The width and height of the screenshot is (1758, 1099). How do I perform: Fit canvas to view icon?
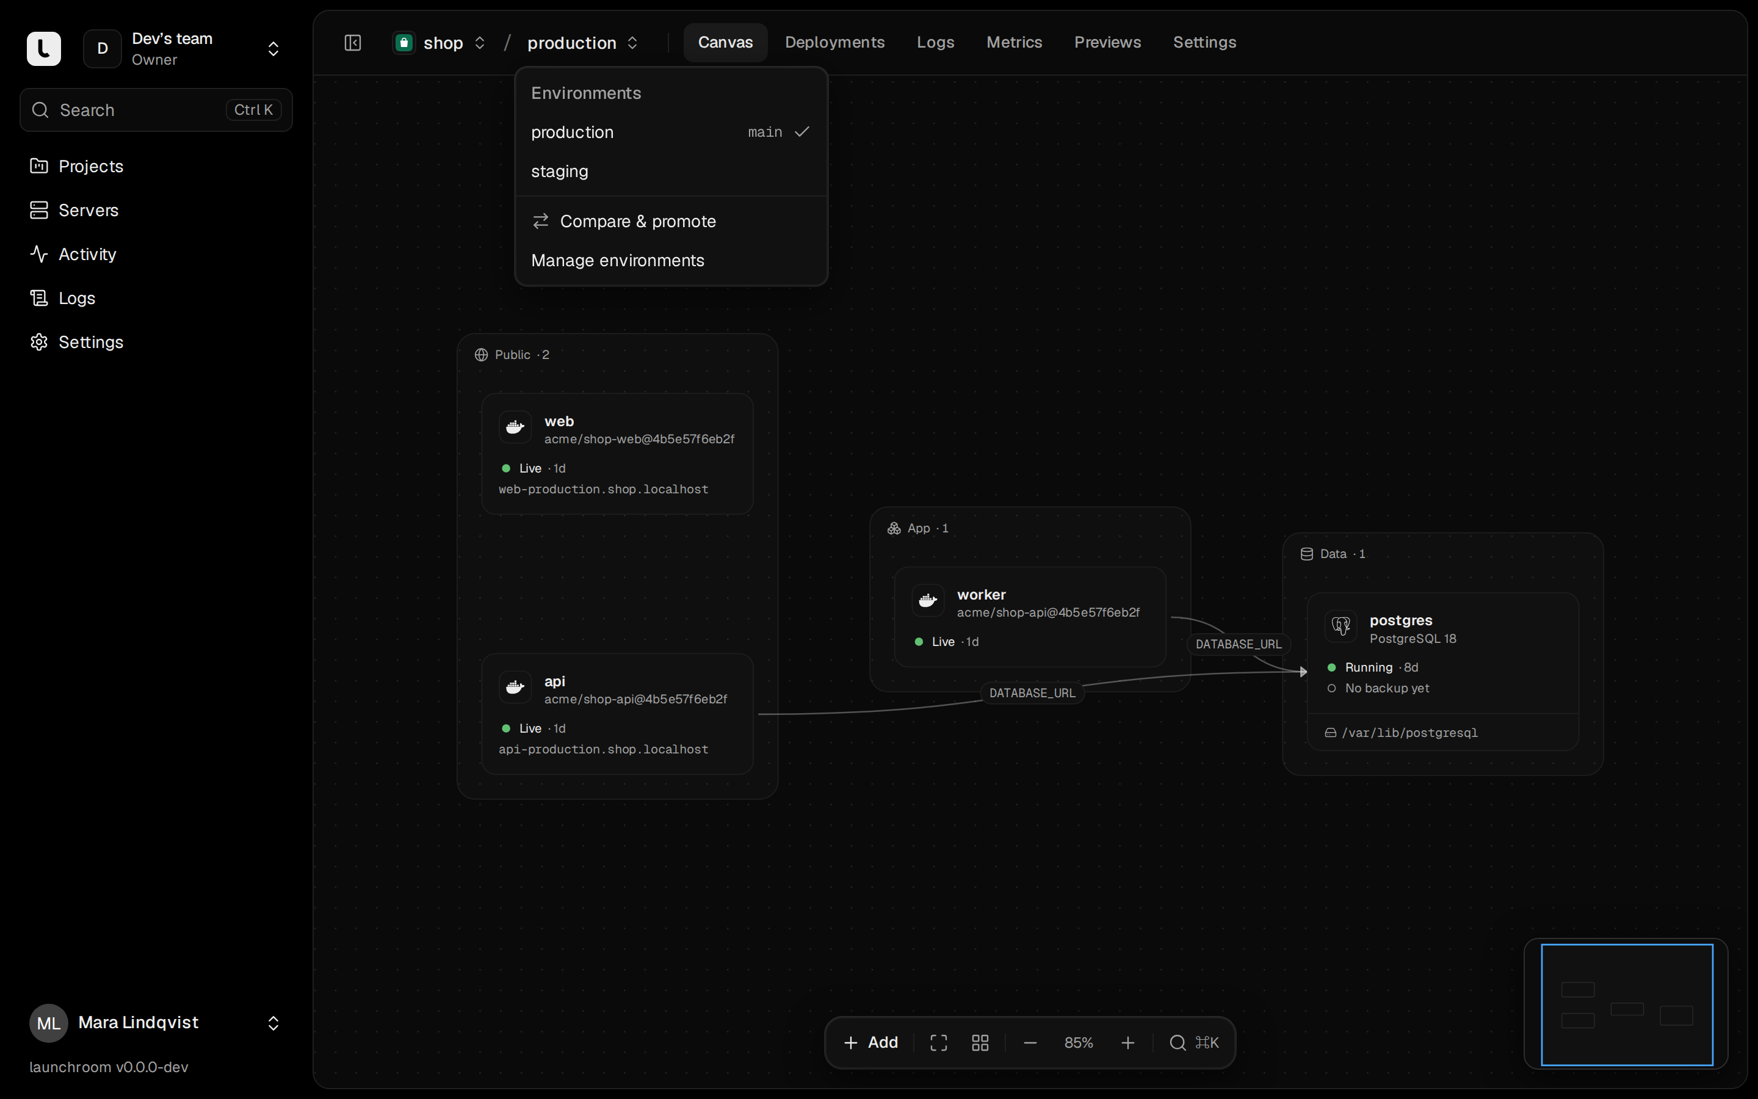(939, 1043)
